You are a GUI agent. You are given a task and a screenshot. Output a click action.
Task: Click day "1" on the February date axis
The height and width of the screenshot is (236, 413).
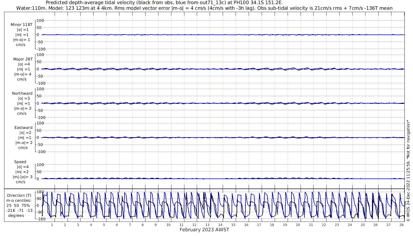tap(52, 225)
